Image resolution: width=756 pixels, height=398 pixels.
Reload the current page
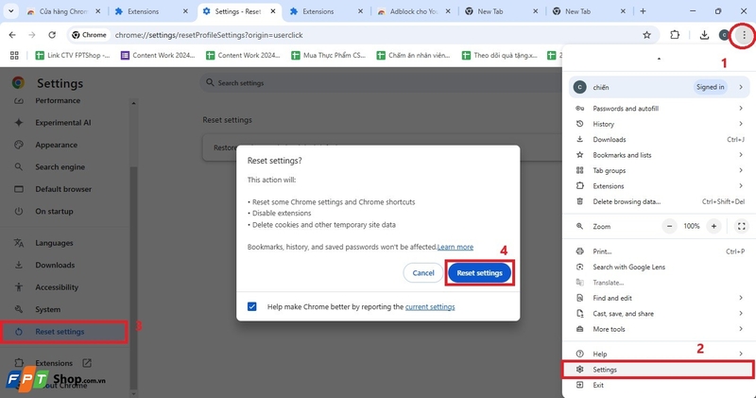coord(52,35)
